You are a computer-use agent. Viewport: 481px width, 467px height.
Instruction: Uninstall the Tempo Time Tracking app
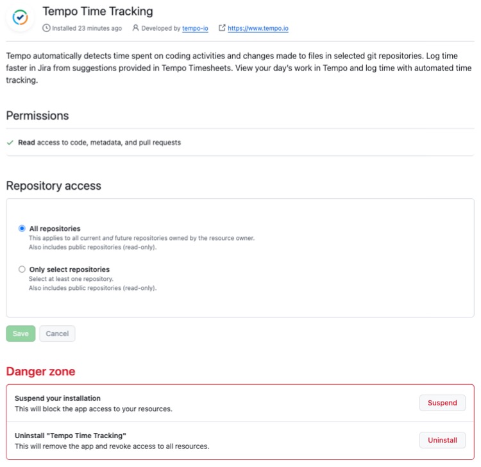click(x=442, y=440)
